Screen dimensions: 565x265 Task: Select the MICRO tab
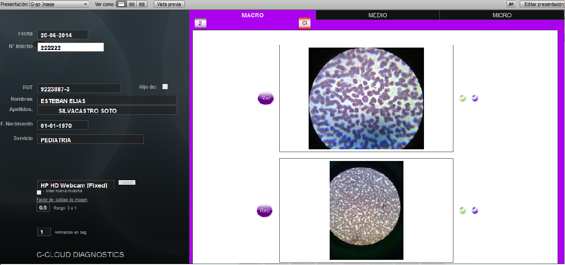(502, 15)
